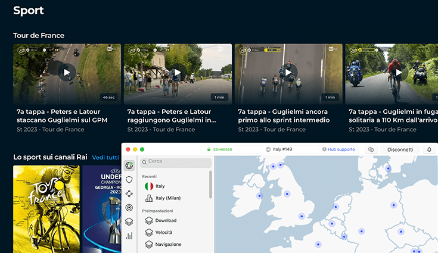
Task: Click the city buildings icon for Italy (Milan)
Action: [149, 198]
